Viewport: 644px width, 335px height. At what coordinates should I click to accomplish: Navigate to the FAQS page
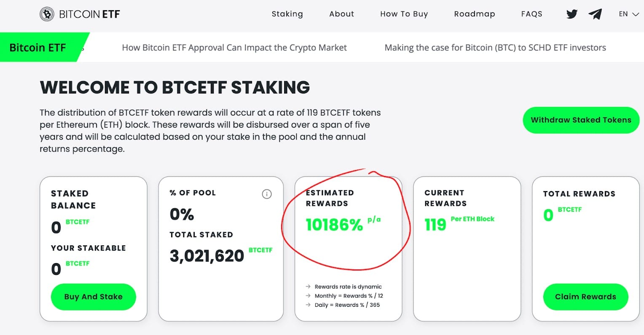[531, 14]
